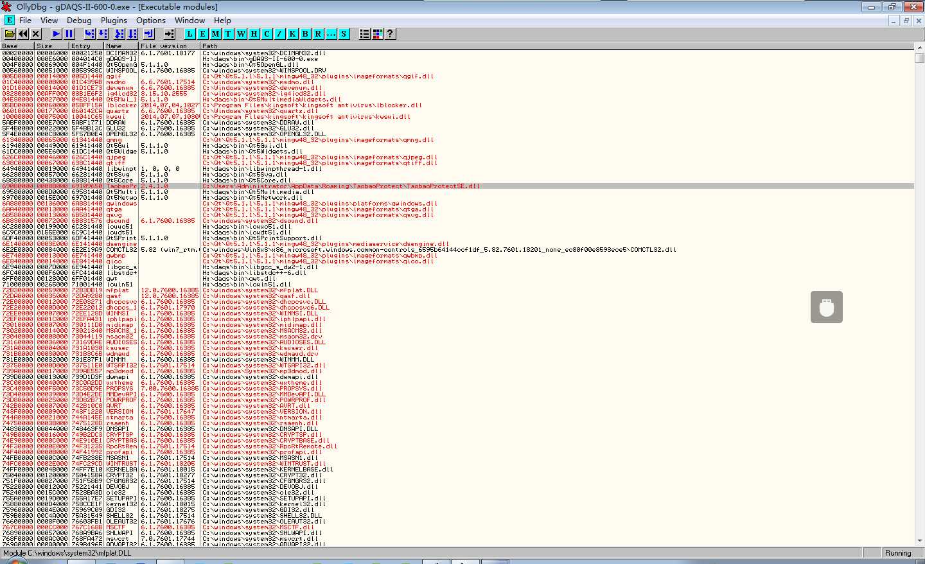Image resolution: width=925 pixels, height=564 pixels.
Task: Show Windows list (W button)
Action: (241, 33)
